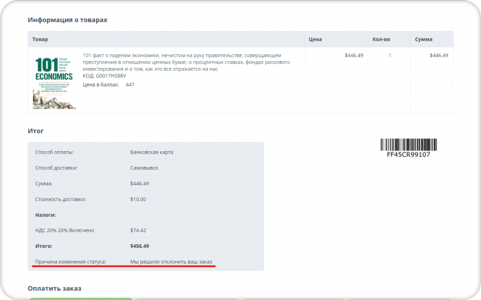
Task: Select the first green-highlighted payment option
Action: pos(81,299)
